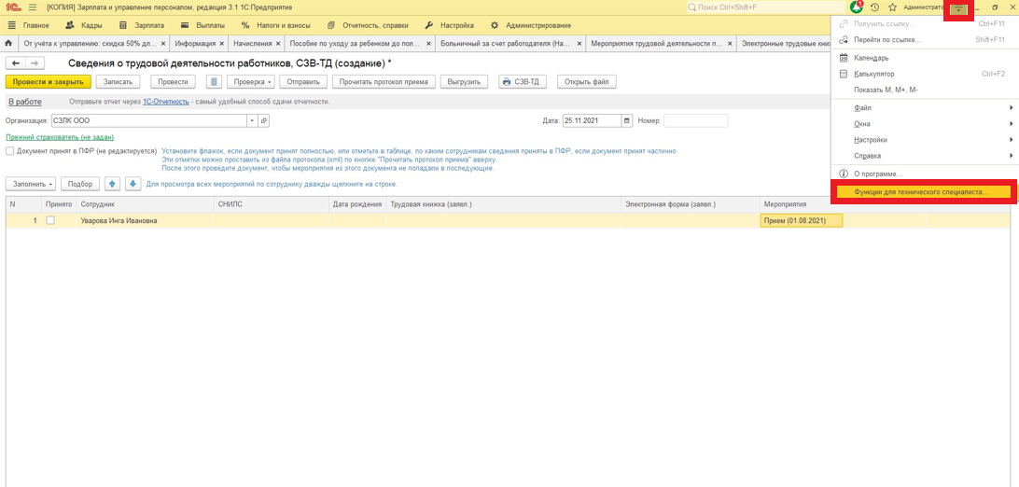Open the hamburger main menu next to 1C logo

[x=33, y=7]
